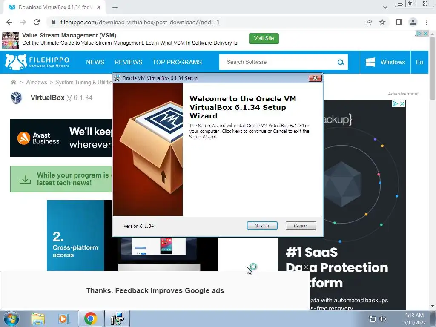Cancel the VirtualBox Setup wizard
Image resolution: width=436 pixels, height=327 pixels.
[x=301, y=226]
